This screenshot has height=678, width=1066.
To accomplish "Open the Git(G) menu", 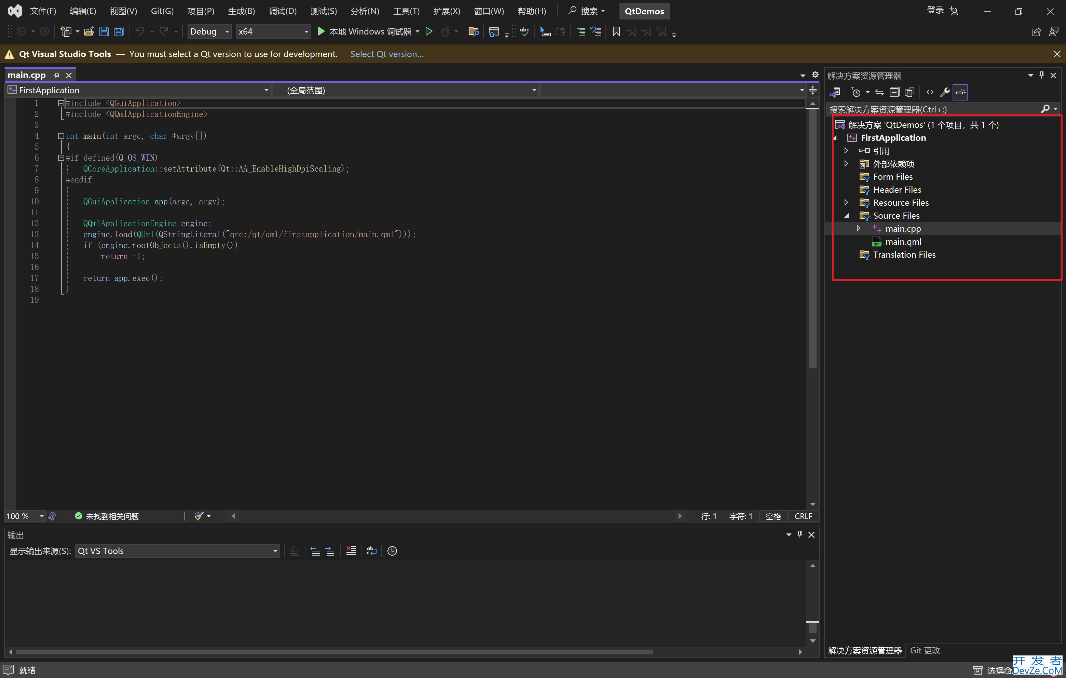I will click(162, 11).
